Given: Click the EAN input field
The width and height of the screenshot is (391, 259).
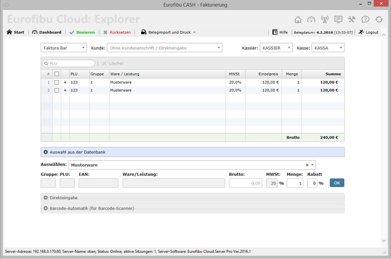Looking at the screenshot, I should click(x=99, y=183).
